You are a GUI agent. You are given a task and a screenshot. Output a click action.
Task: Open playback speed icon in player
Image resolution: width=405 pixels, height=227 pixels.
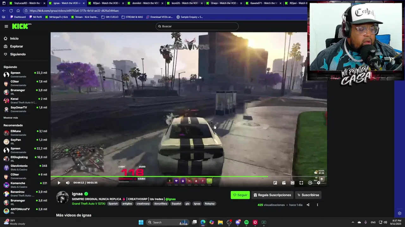(310, 183)
